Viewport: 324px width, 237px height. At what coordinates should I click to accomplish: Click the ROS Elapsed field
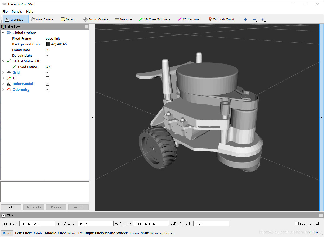click(x=95, y=224)
